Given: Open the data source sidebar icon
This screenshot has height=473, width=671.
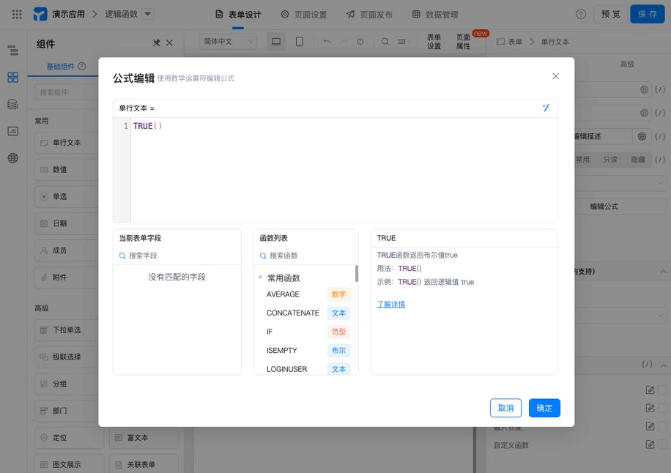Looking at the screenshot, I should tap(13, 104).
